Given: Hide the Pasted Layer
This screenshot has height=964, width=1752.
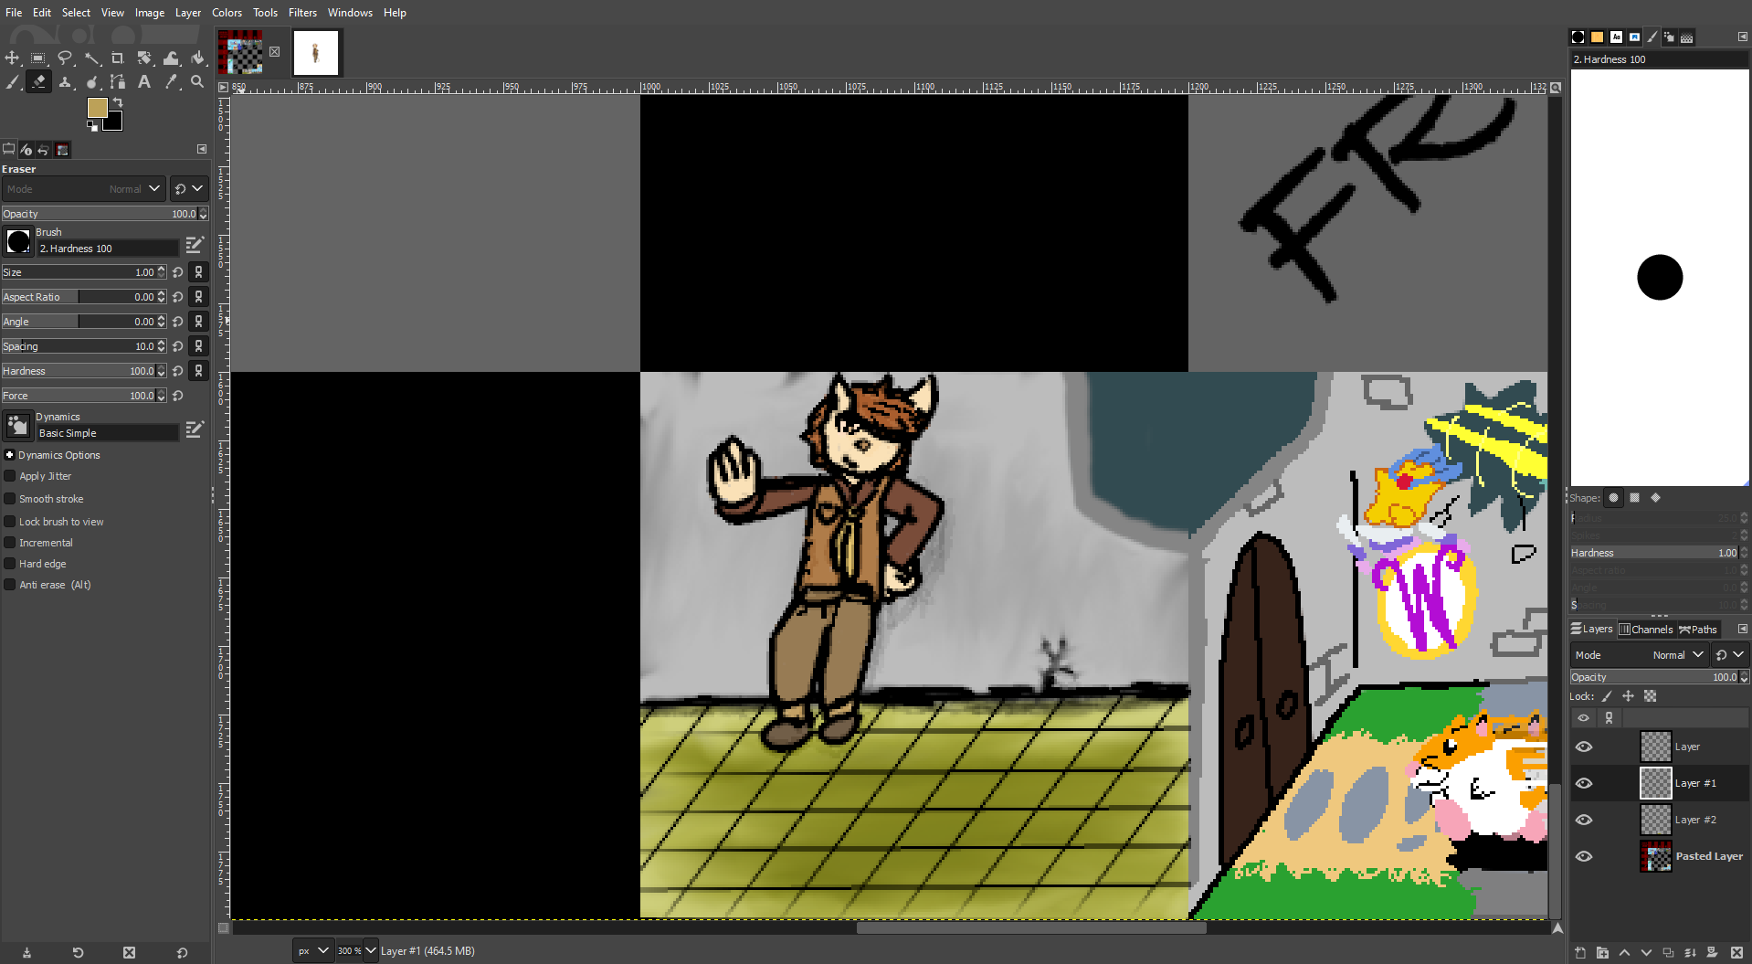Looking at the screenshot, I should click(1584, 856).
